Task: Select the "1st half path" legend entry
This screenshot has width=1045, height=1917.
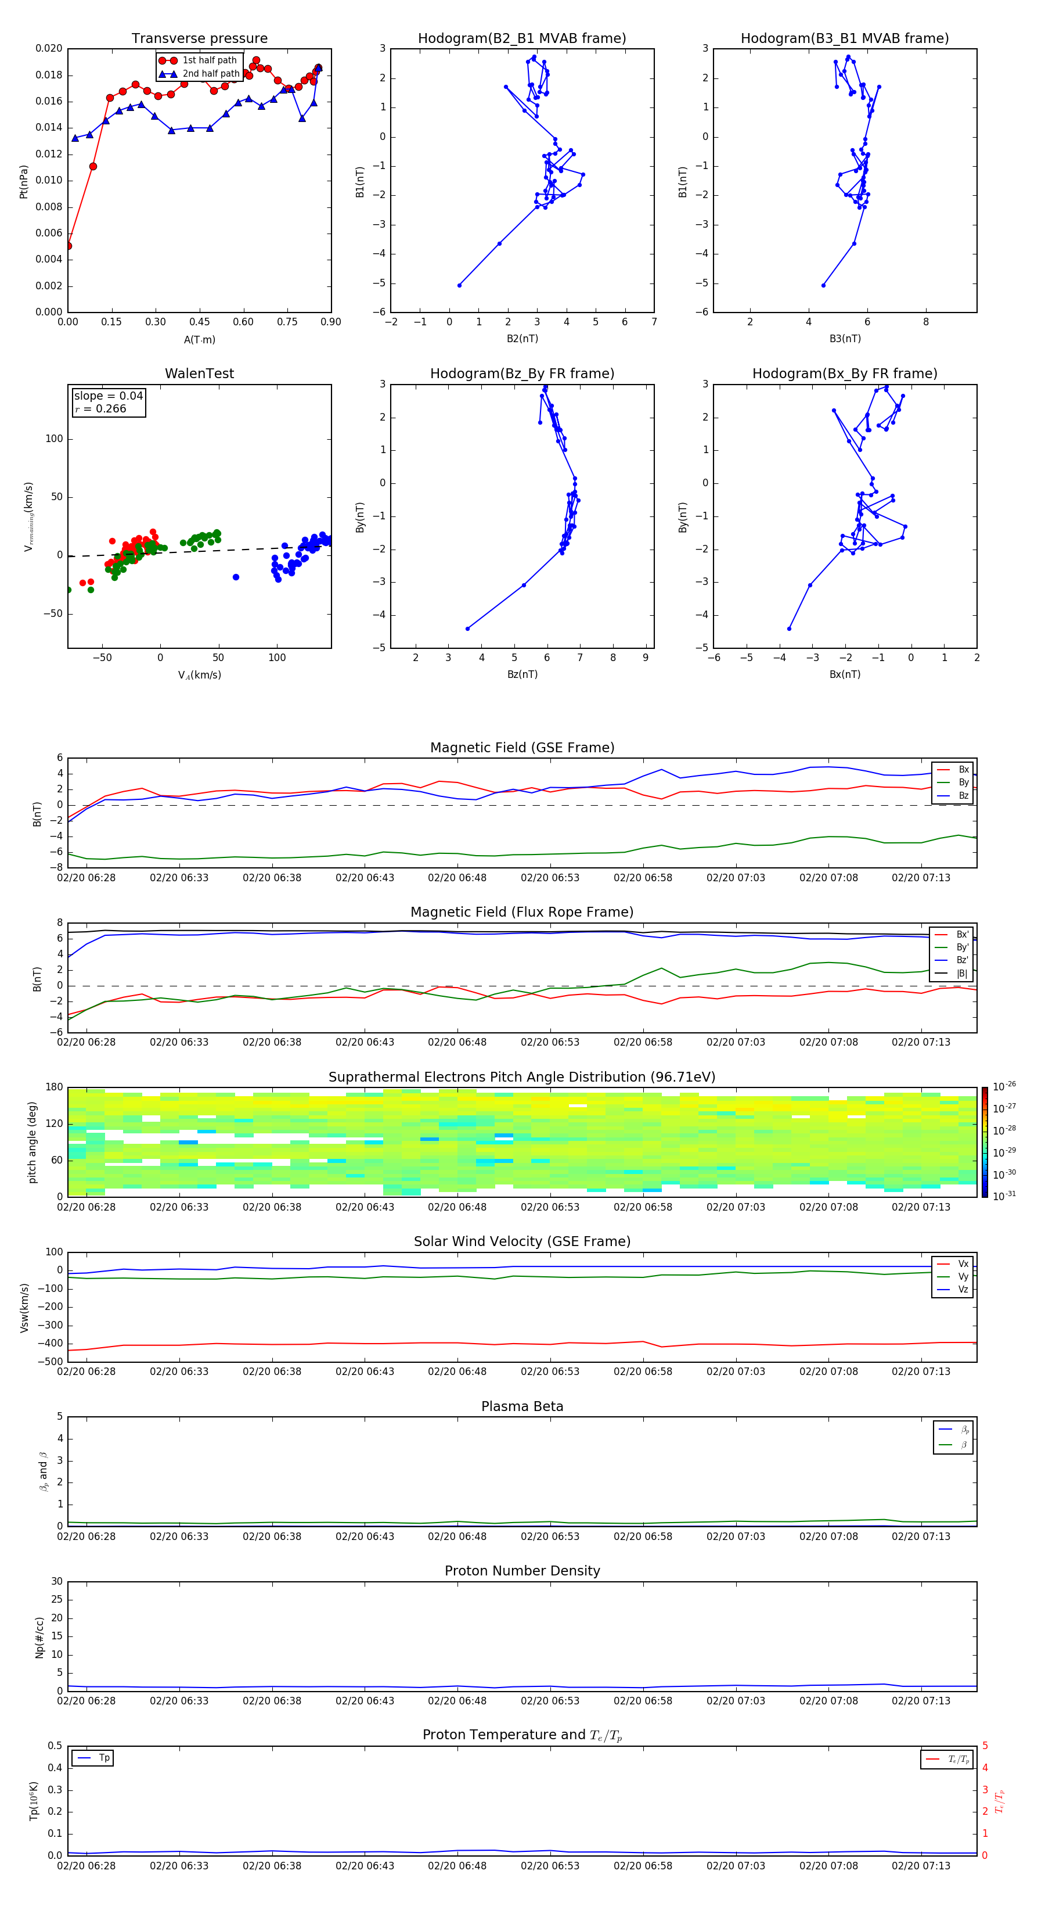Action: click(199, 60)
